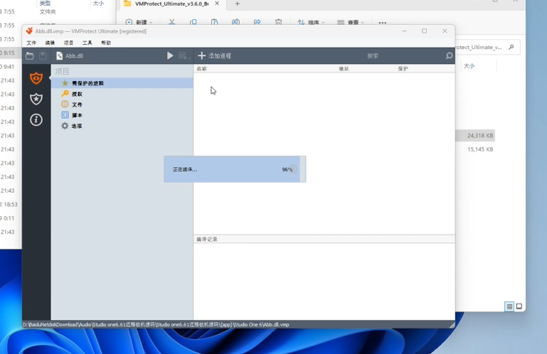This screenshot has height=354, width=547.
Task: Select the star shield Functions sidebar icon
Action: [36, 99]
